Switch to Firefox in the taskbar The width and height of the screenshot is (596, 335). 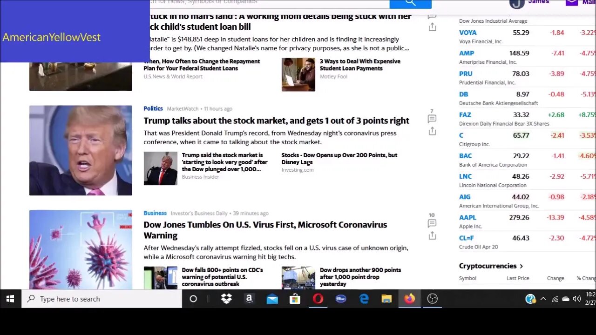(409, 299)
